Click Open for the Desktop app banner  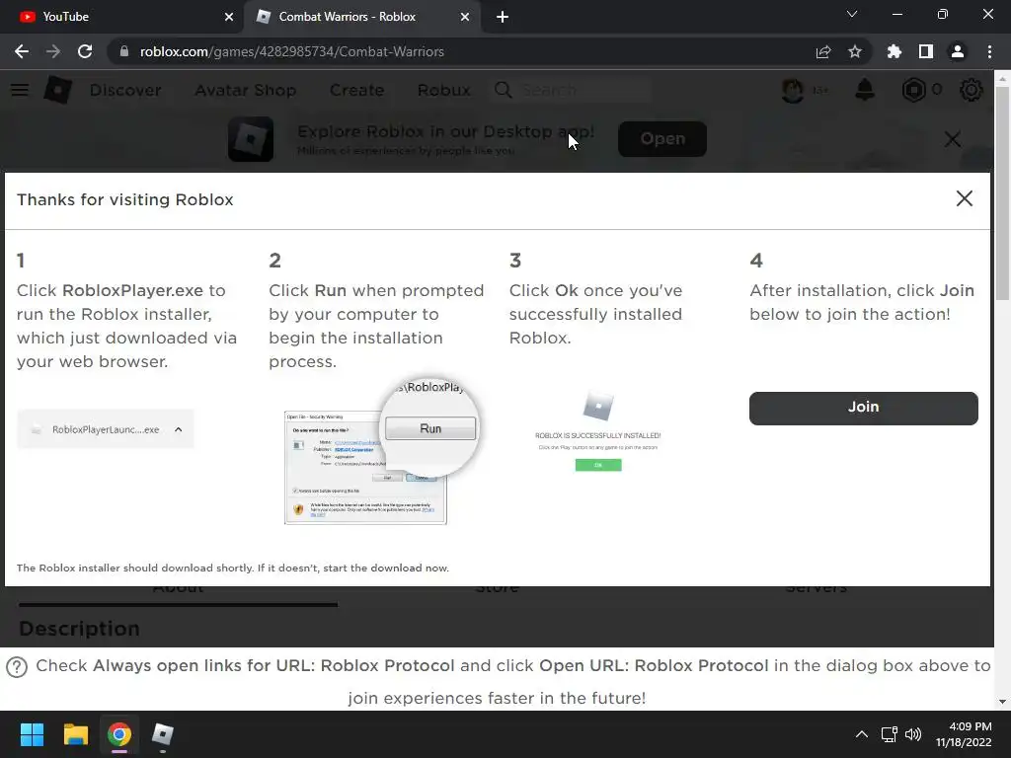[662, 138]
